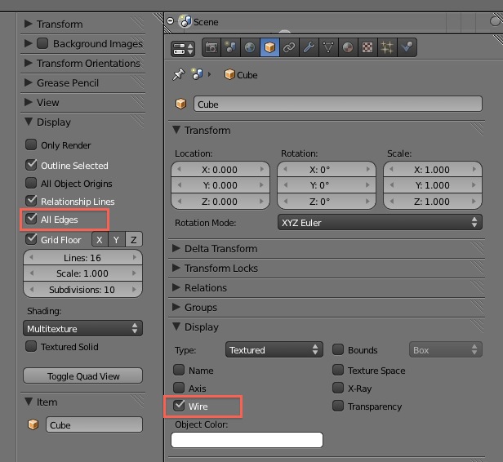
Task: Enable Textured Solid checkbox
Action: (x=31, y=346)
